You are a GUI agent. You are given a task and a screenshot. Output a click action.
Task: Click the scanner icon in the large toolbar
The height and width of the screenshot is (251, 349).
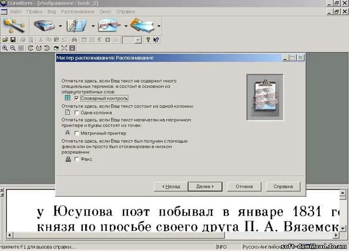(x=44, y=26)
